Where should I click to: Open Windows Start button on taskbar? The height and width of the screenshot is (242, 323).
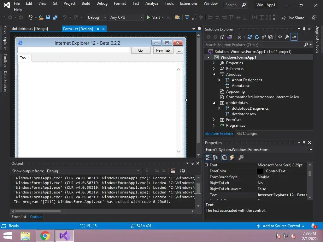tap(8, 236)
